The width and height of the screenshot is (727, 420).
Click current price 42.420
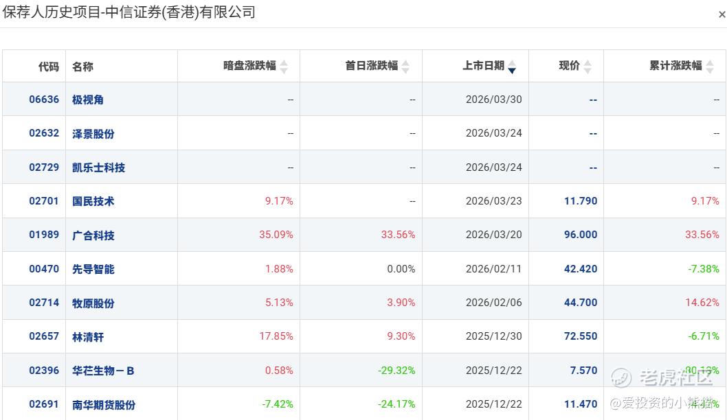coord(581,269)
